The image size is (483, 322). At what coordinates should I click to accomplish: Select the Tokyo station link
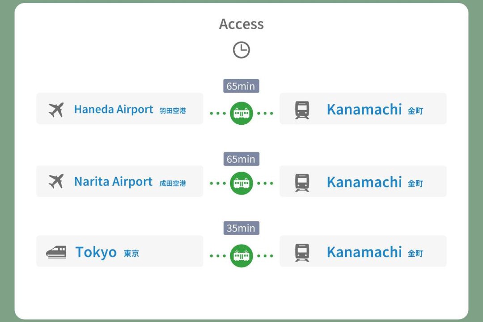pyautogui.click(x=96, y=252)
